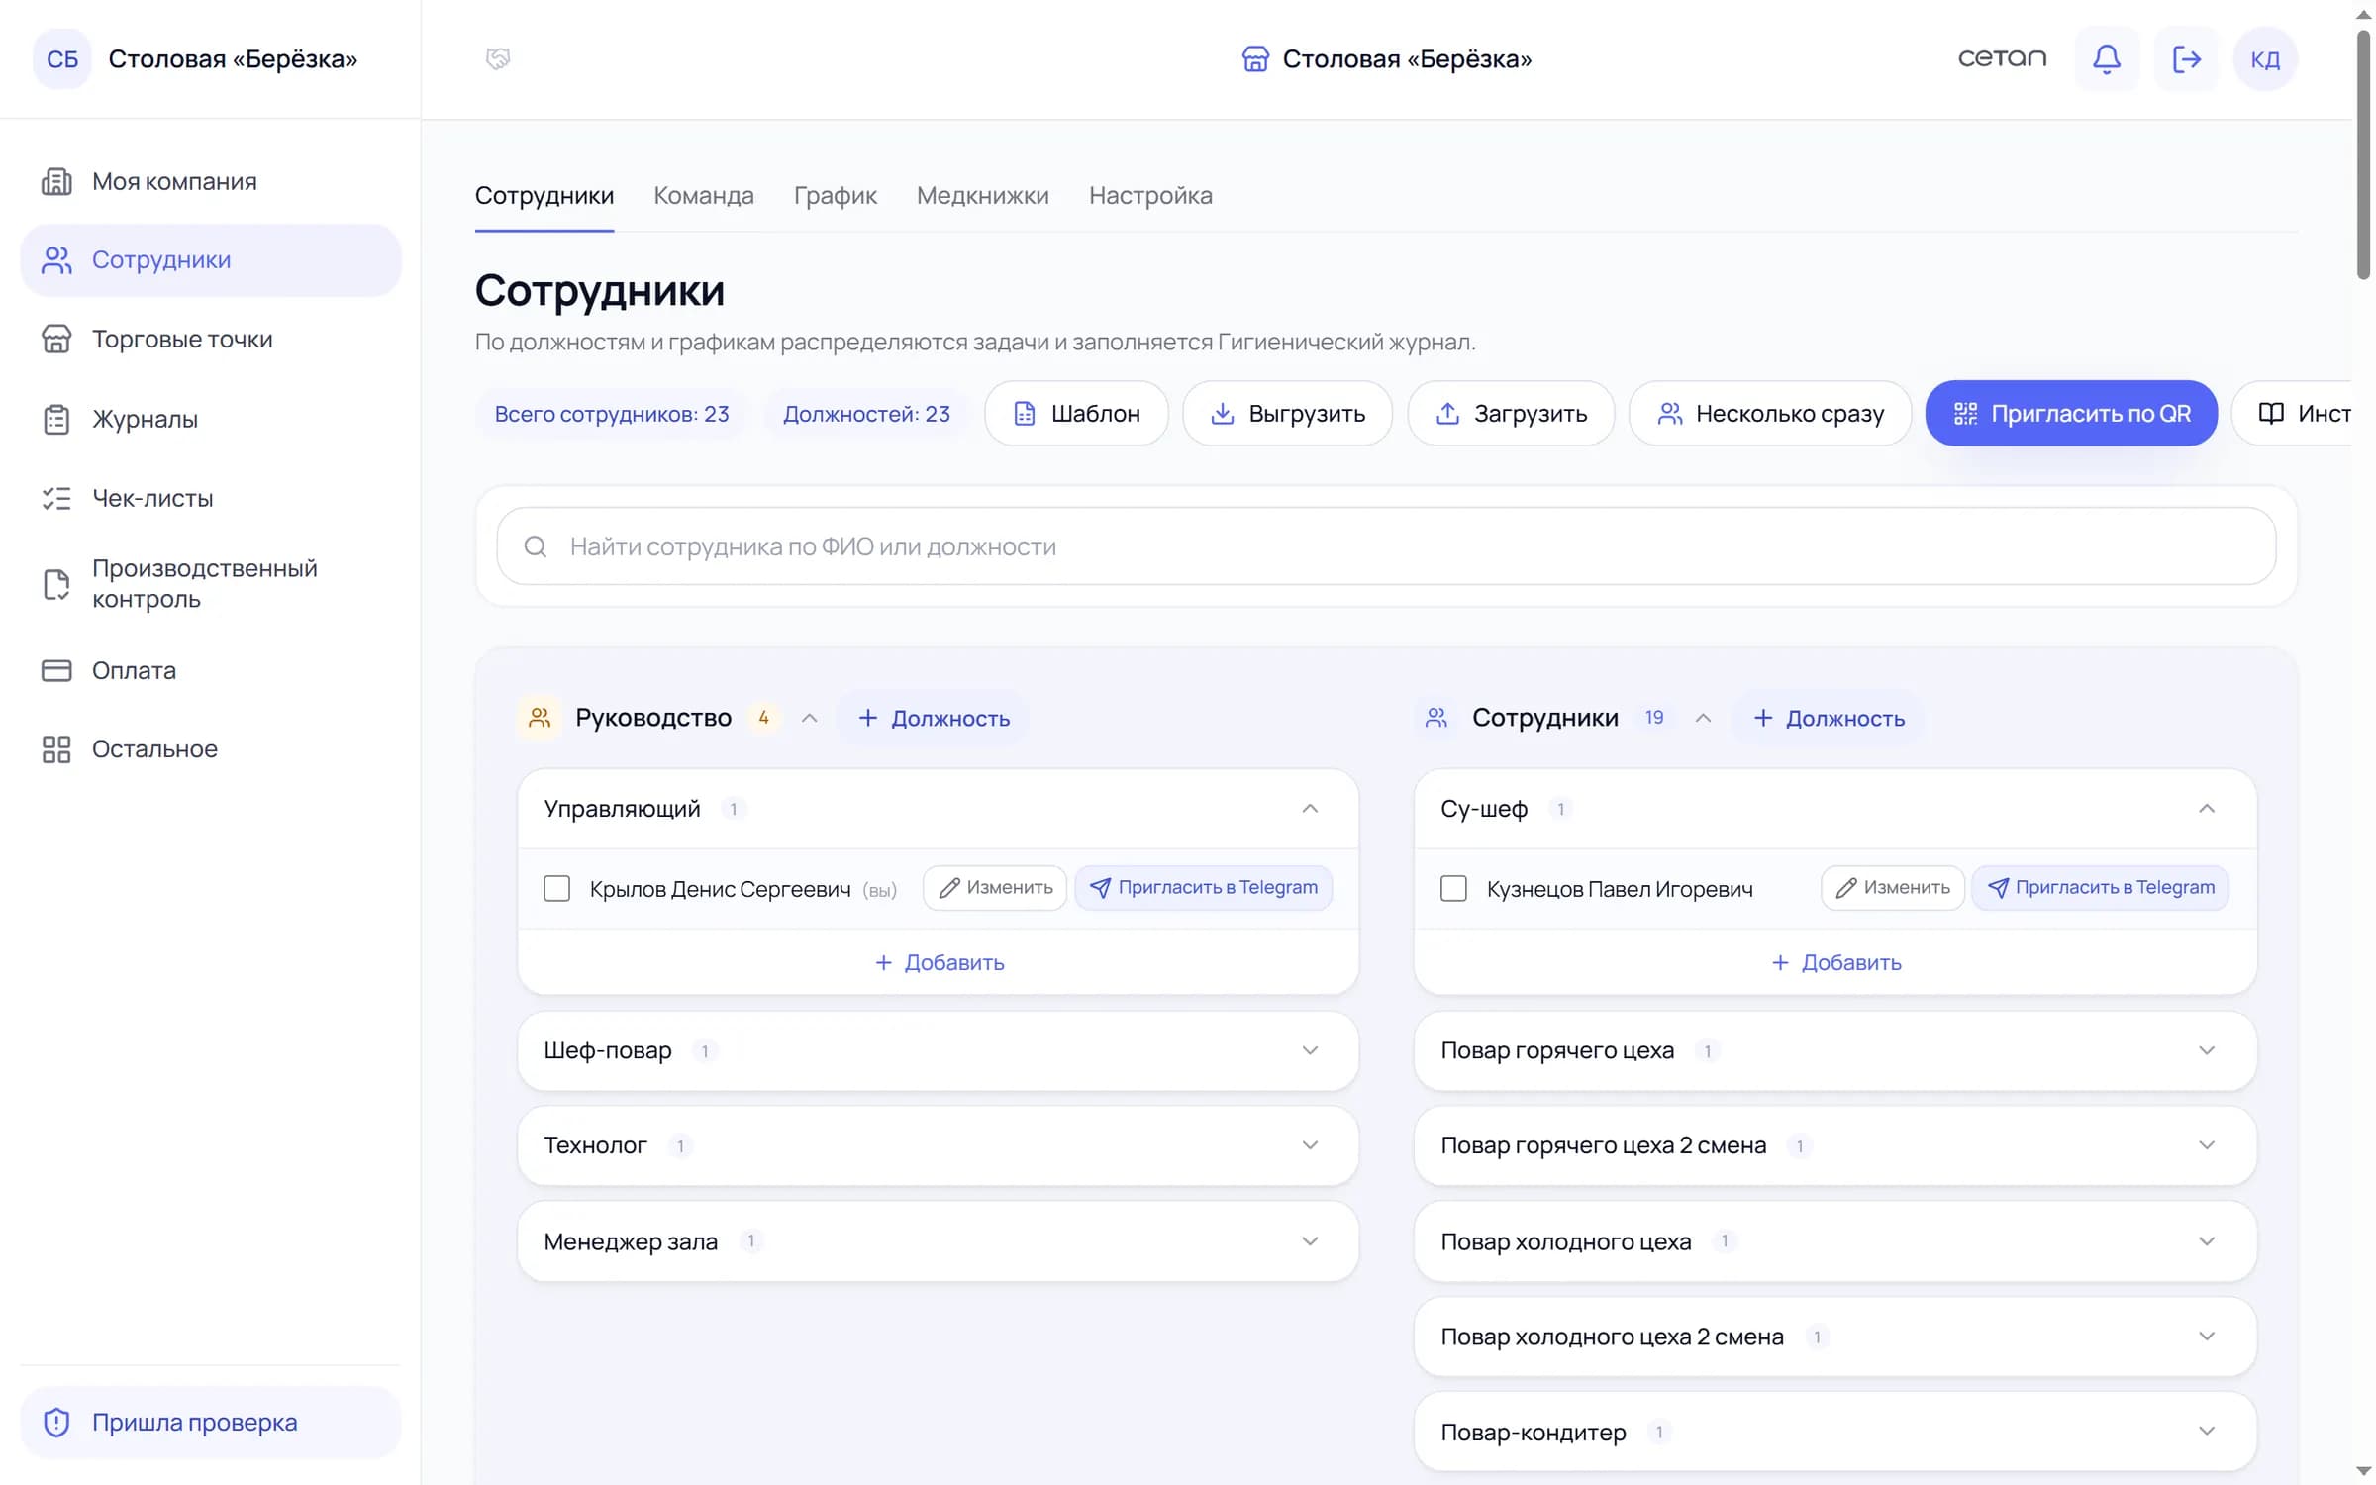2376x1485 pixels.
Task: Click the card icon beside Оплата
Action: pos(56,670)
